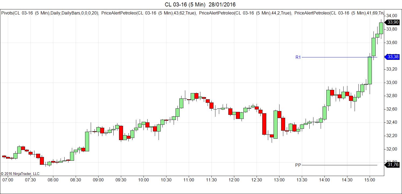Click the blue R1 price marker 33,38
This screenshot has height=194, width=402.
[393, 57]
